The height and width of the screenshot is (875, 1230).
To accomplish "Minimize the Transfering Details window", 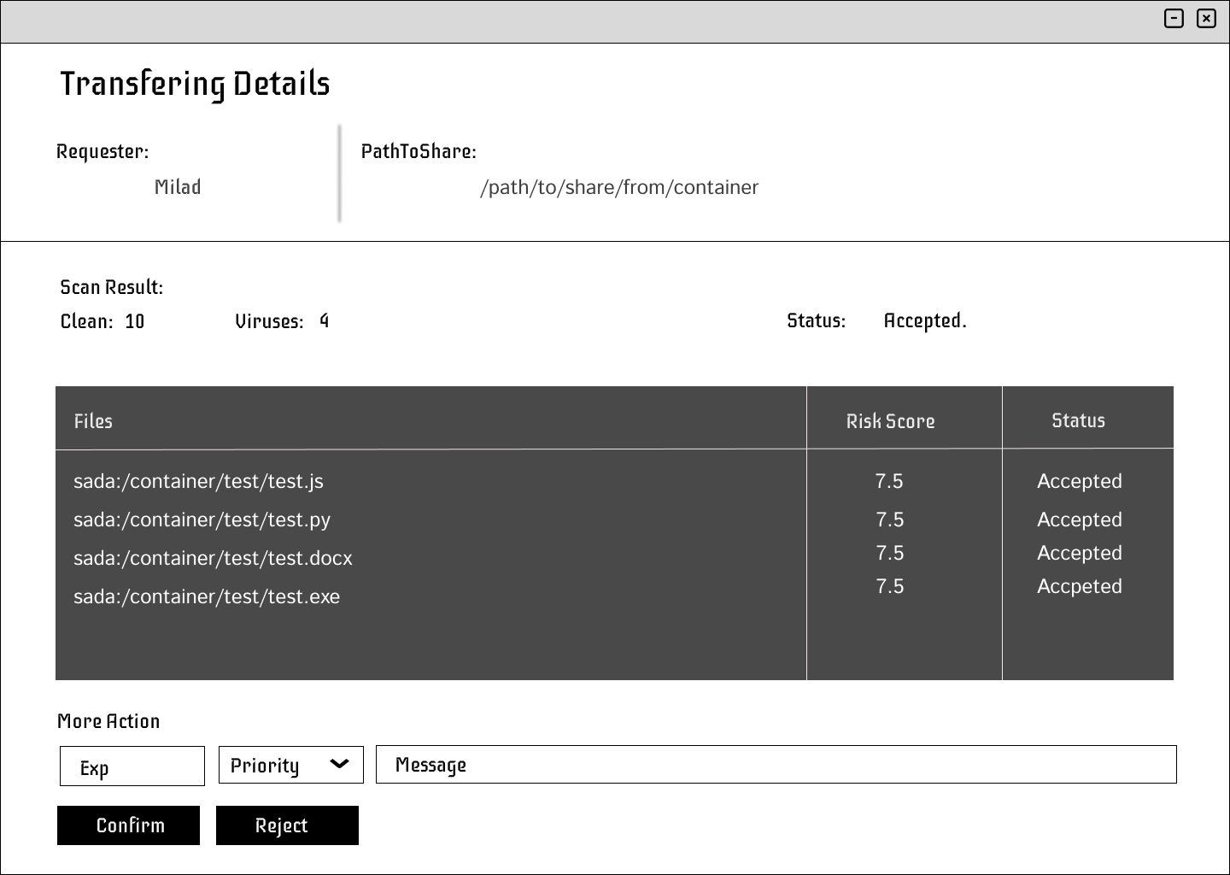I will pos(1174,18).
